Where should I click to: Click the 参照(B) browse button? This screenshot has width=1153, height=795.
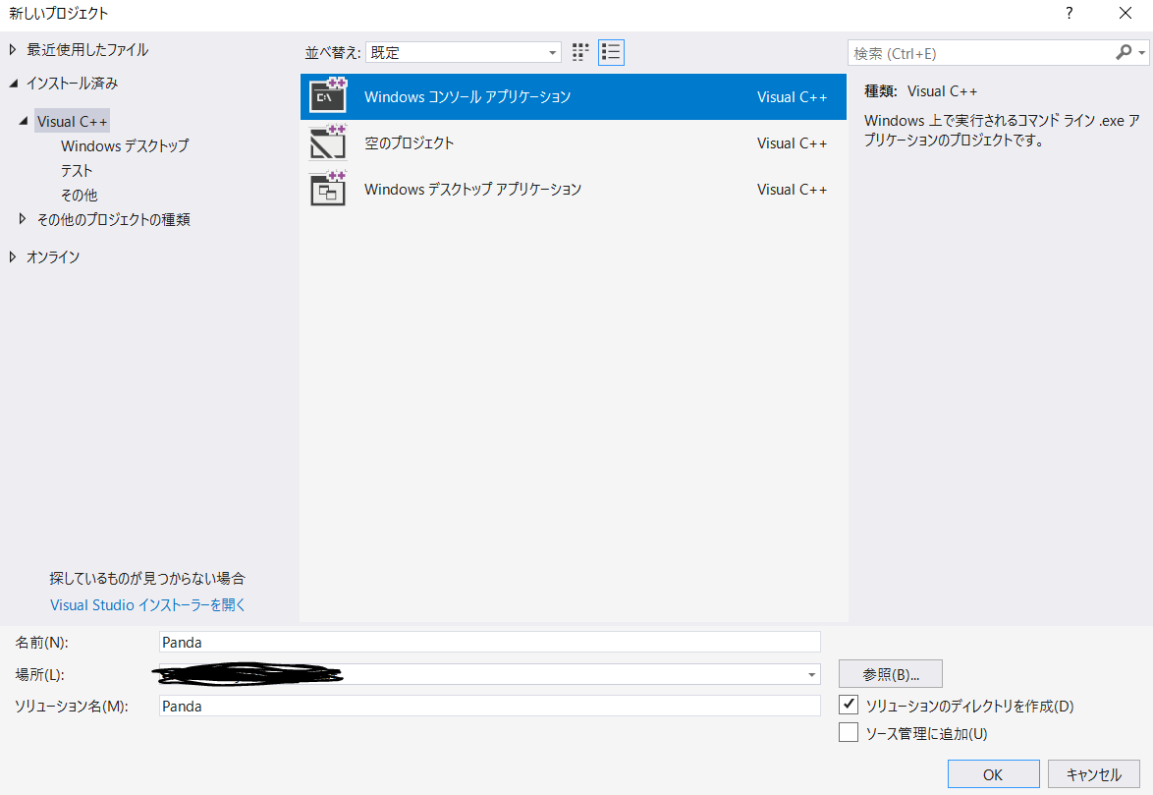[889, 673]
